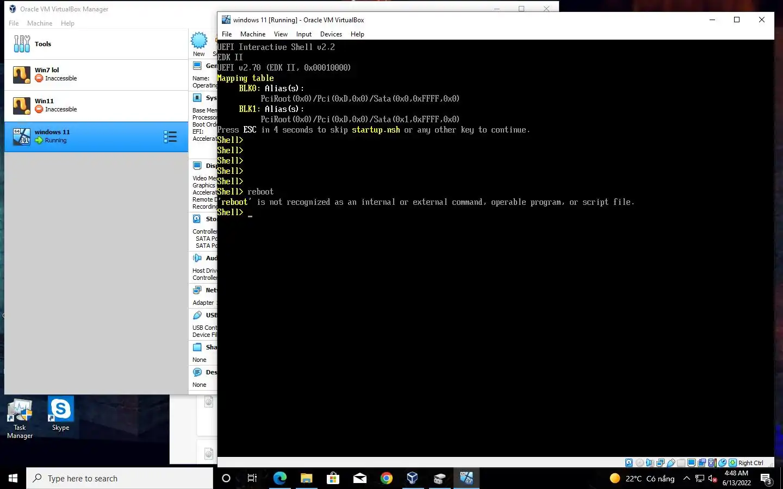Screen dimensions: 783x489
Task: Click the Right Ctrl host key label
Action: 751,463
